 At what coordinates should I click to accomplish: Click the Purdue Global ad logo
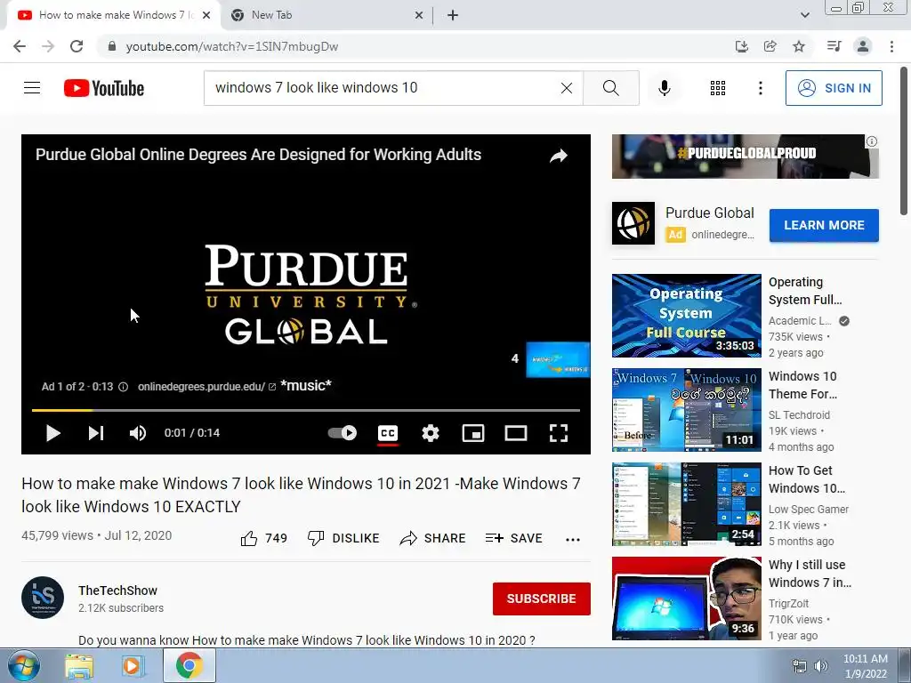click(633, 223)
